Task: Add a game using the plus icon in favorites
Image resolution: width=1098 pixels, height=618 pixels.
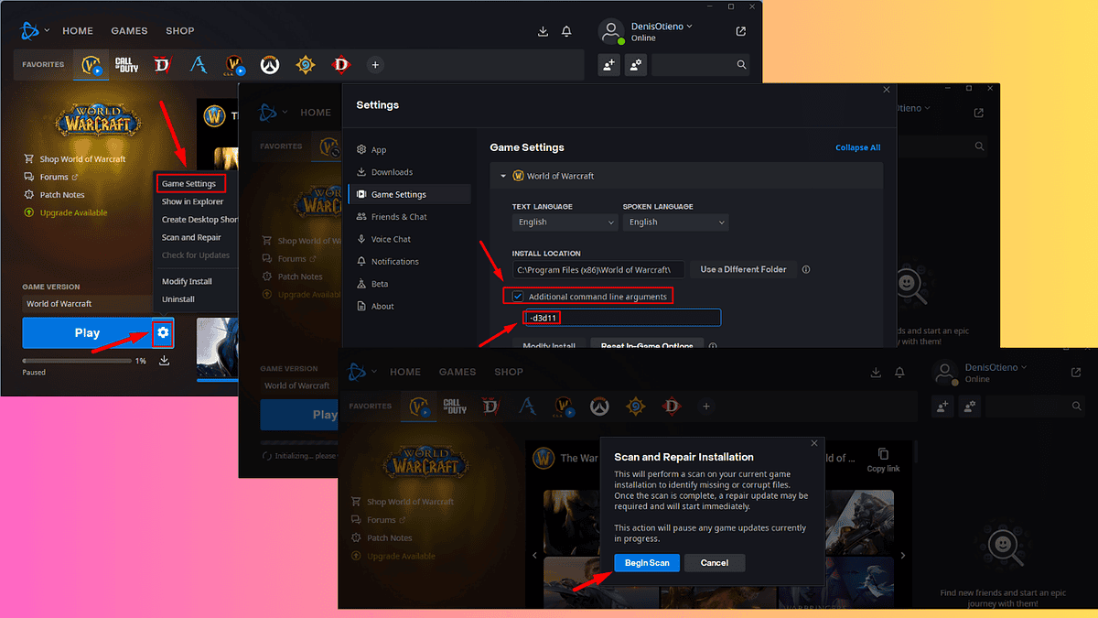Action: (x=375, y=64)
